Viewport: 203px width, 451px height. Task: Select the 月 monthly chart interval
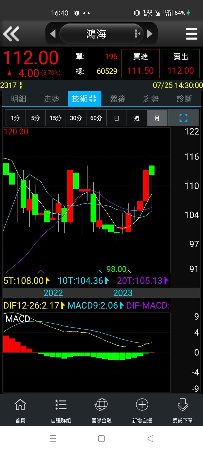[x=157, y=118]
